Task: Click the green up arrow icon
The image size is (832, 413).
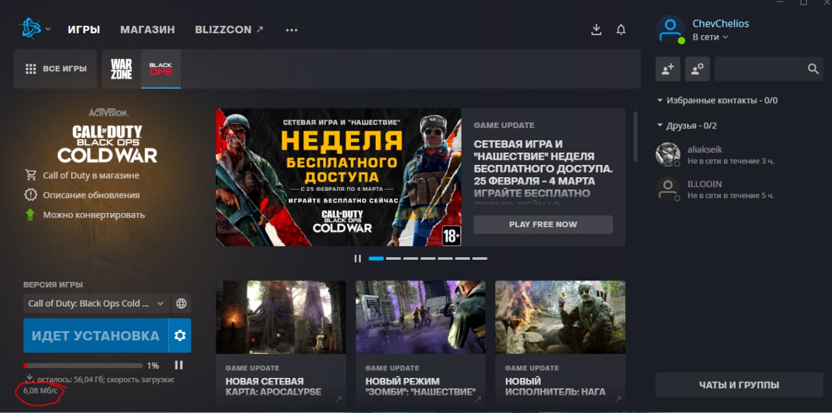Action: point(30,214)
